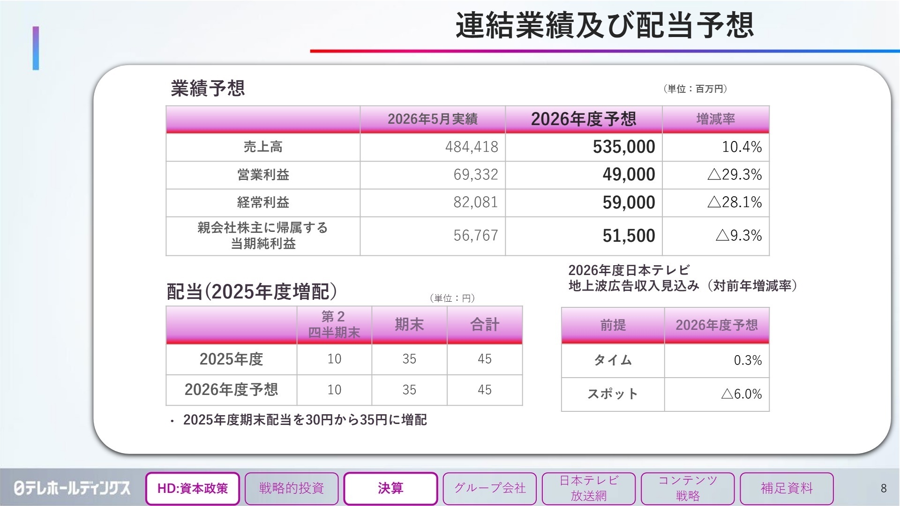Switch to the 戦略的投資 tab
Screen dimensions: 900x506
click(292, 488)
